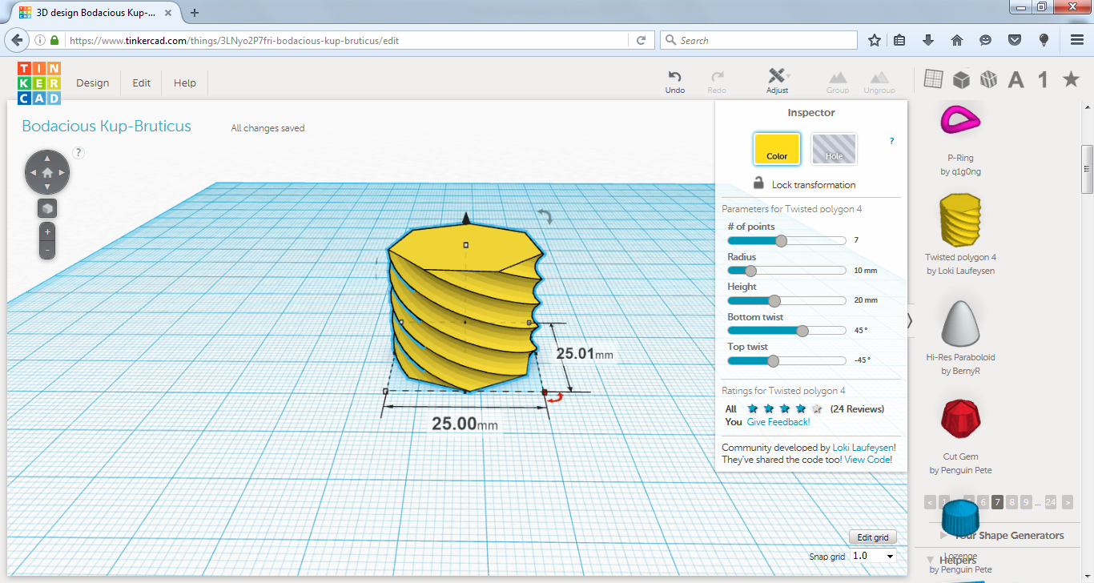
Task: Click the fit view cube icon
Action: [47, 208]
